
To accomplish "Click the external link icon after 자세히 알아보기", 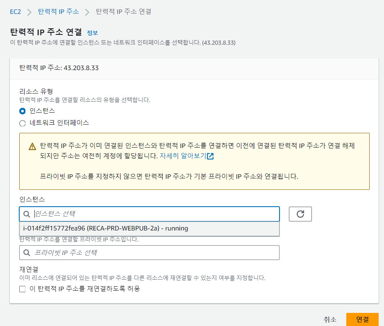I will tap(210, 156).
